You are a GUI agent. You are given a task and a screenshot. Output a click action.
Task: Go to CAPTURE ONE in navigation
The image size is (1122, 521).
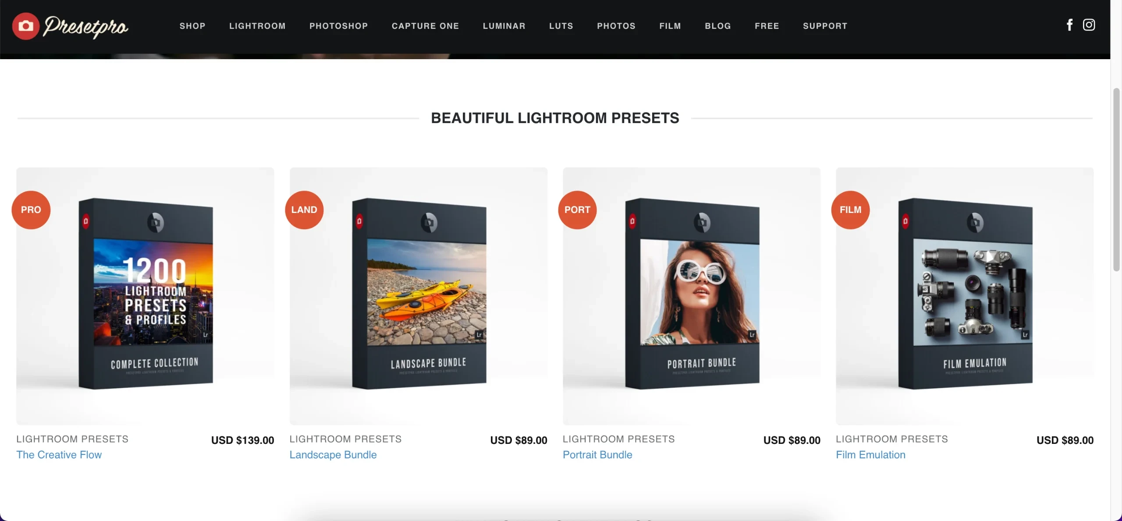pyautogui.click(x=425, y=26)
